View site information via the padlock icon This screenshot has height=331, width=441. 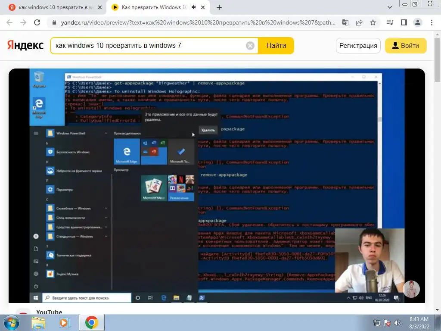click(x=55, y=22)
